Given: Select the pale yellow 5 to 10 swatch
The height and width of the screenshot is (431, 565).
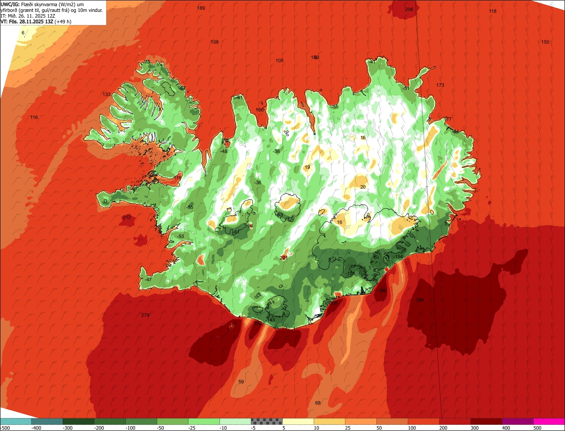Looking at the screenshot, I should tap(298, 421).
